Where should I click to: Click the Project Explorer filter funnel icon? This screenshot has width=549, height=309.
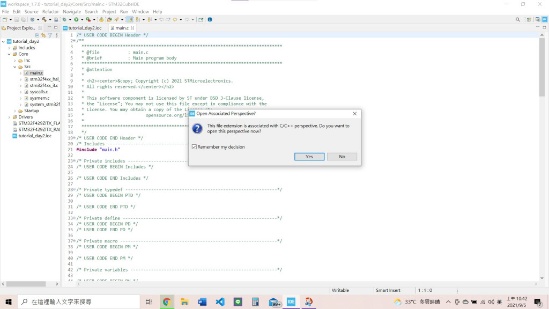tap(50, 35)
